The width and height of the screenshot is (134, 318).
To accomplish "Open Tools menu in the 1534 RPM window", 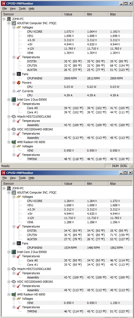I will pyautogui.click(x=22, y=178).
